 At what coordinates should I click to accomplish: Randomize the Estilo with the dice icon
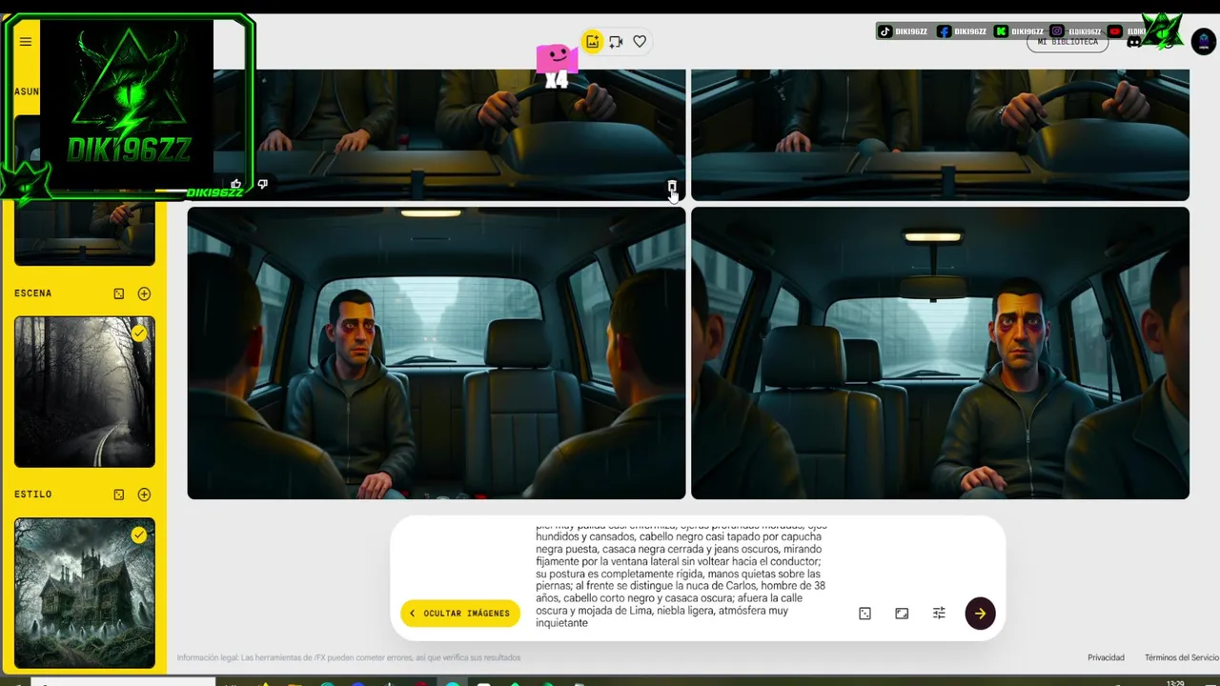click(119, 494)
